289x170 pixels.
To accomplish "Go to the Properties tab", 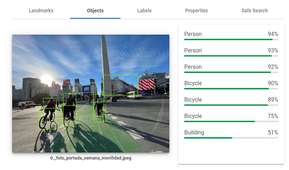I will (197, 10).
